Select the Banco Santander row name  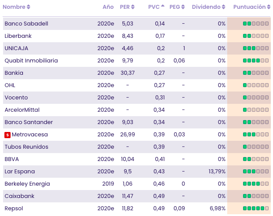pos(29,122)
